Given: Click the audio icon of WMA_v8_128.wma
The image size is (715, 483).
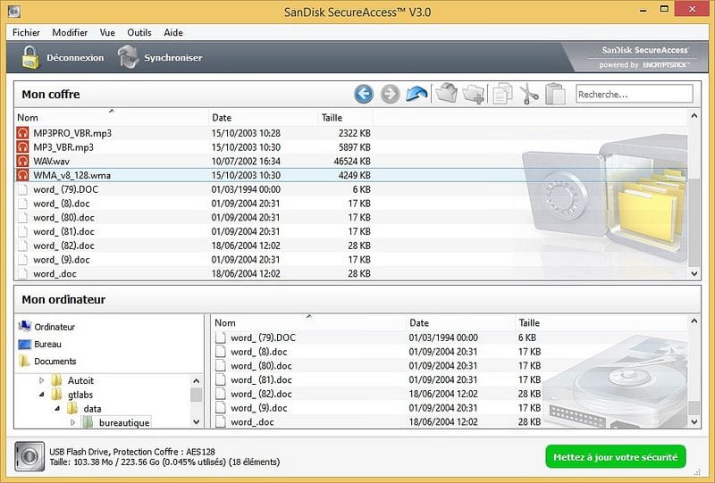Looking at the screenshot, I should click(22, 175).
